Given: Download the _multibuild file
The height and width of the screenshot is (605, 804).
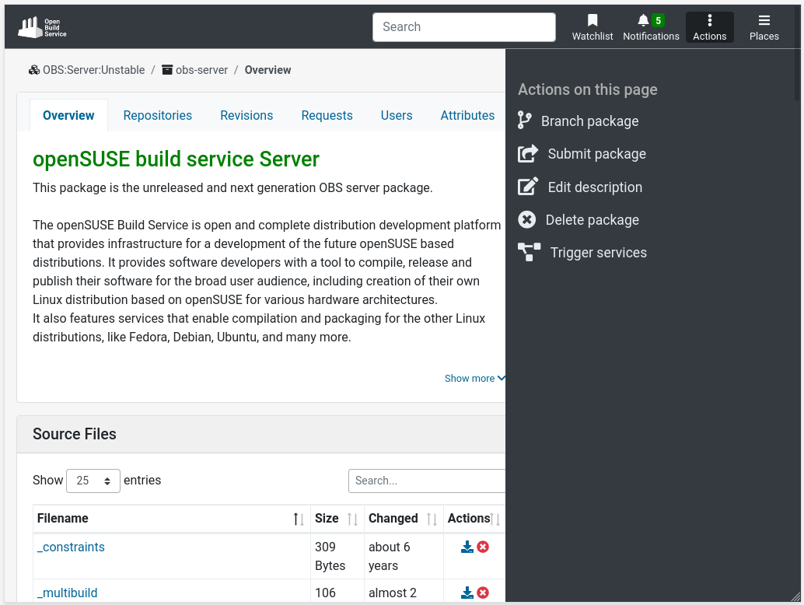Looking at the screenshot, I should point(467,593).
